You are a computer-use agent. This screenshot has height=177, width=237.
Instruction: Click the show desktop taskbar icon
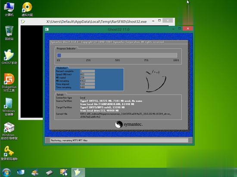21,172
